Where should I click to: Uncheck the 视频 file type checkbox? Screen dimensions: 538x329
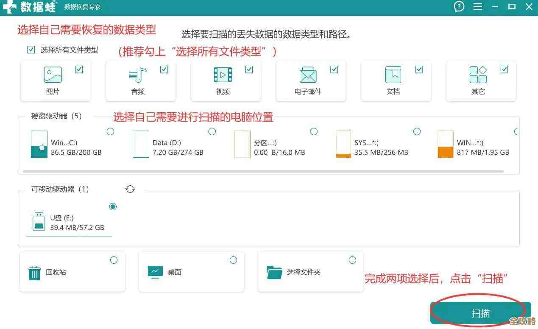tap(249, 69)
